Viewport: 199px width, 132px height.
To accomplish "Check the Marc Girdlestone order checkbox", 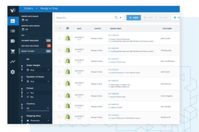I will (x=59, y=61).
